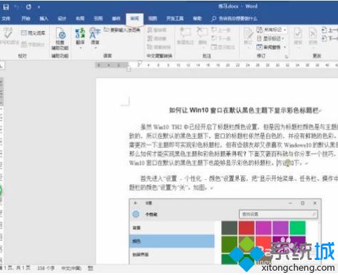
Task: Switch to the 开始 tab
Action: [26, 19]
